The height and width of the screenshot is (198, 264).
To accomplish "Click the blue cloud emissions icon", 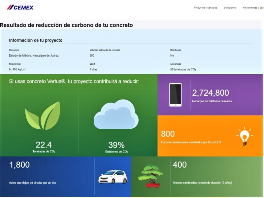I will 115,114.
